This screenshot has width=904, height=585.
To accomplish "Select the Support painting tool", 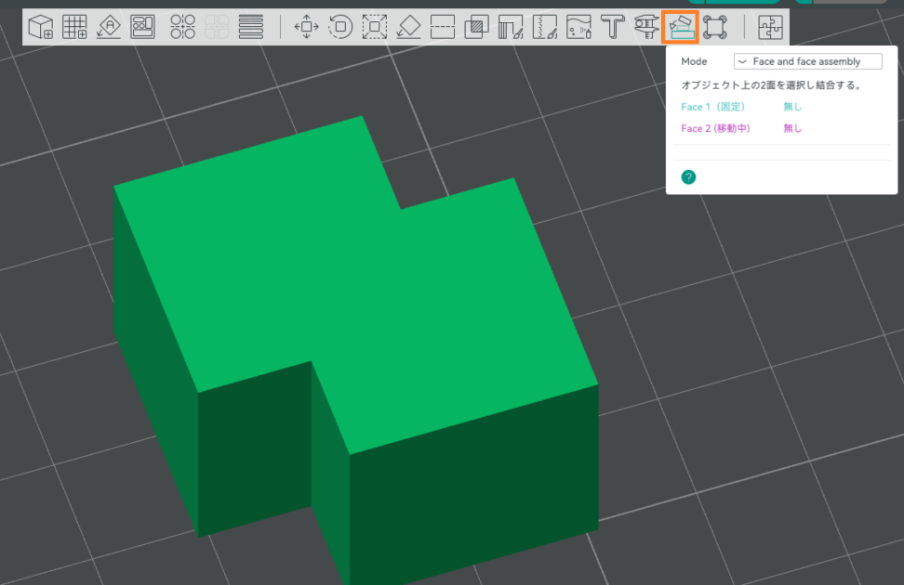I will [511, 27].
